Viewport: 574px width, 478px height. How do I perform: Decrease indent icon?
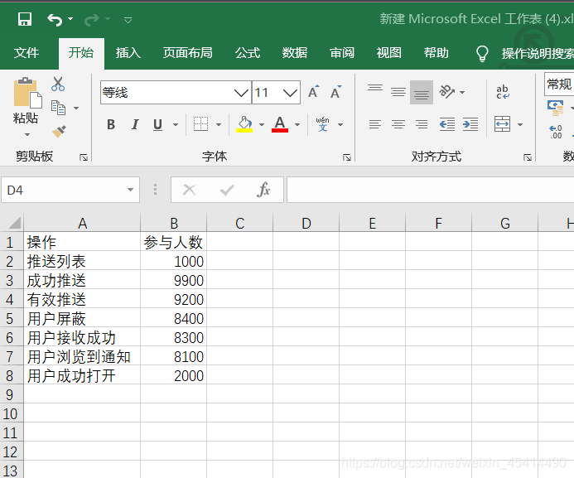[x=447, y=124]
